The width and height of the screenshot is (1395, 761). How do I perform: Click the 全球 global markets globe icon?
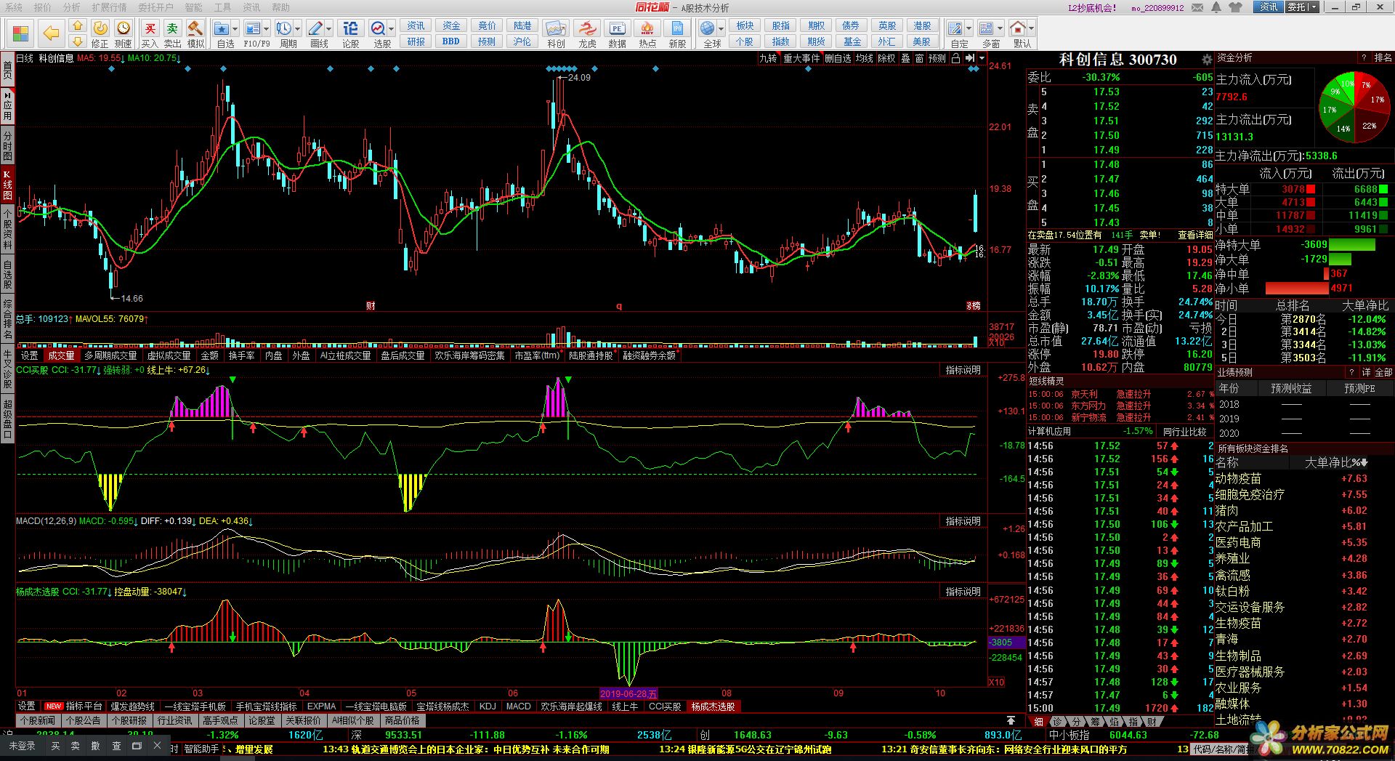(x=708, y=28)
